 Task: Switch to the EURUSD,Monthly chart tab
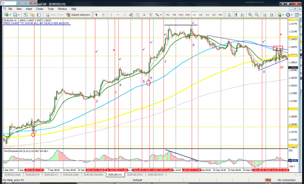tap(93, 175)
